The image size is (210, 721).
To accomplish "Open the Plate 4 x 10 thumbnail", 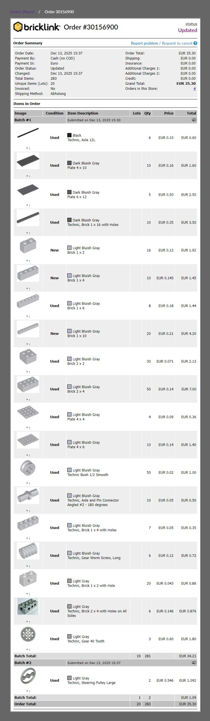I will (x=28, y=161).
